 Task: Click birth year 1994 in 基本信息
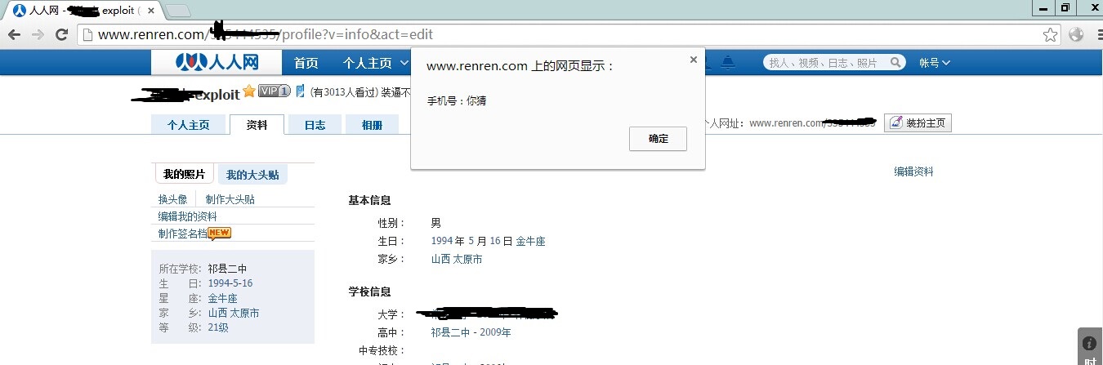point(441,241)
